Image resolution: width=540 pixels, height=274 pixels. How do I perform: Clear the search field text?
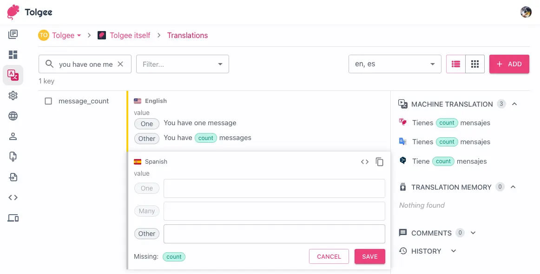[x=120, y=64]
